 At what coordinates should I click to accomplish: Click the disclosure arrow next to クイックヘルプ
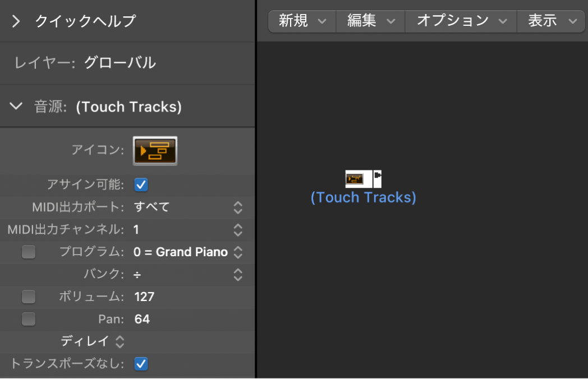click(16, 21)
